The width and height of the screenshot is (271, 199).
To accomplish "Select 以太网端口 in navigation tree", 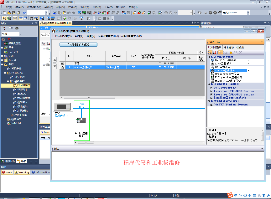I will coord(22,85).
